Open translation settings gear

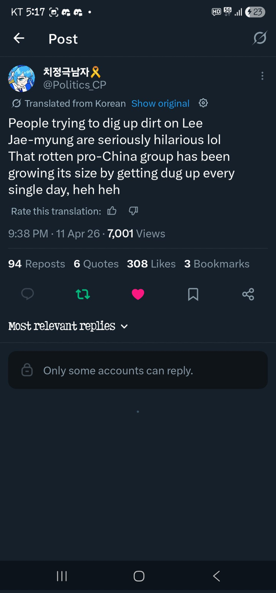click(x=203, y=103)
